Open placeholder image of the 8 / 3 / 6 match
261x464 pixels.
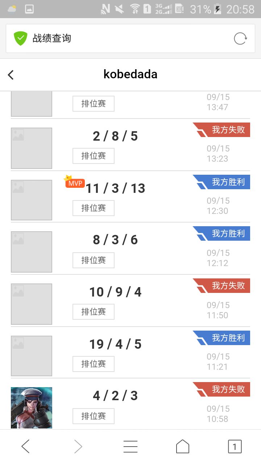32,252
